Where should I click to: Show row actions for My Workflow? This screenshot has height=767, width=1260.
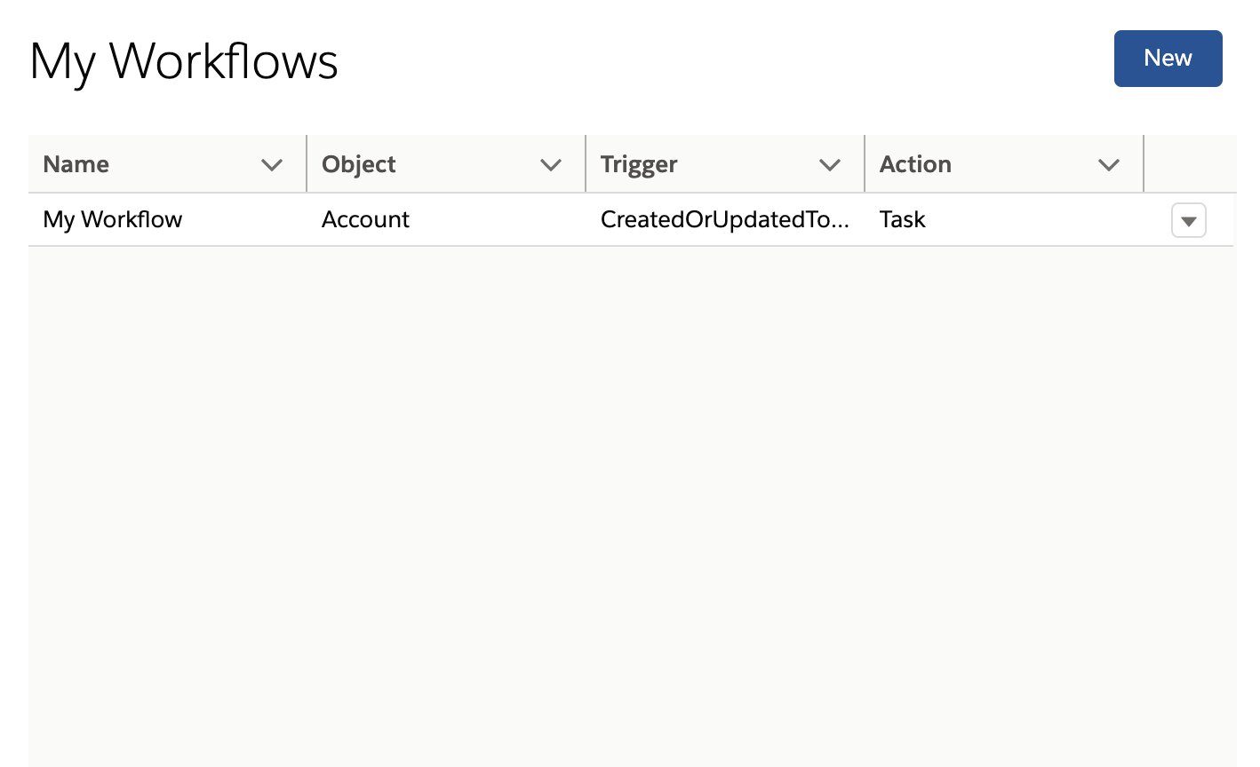(x=1188, y=221)
